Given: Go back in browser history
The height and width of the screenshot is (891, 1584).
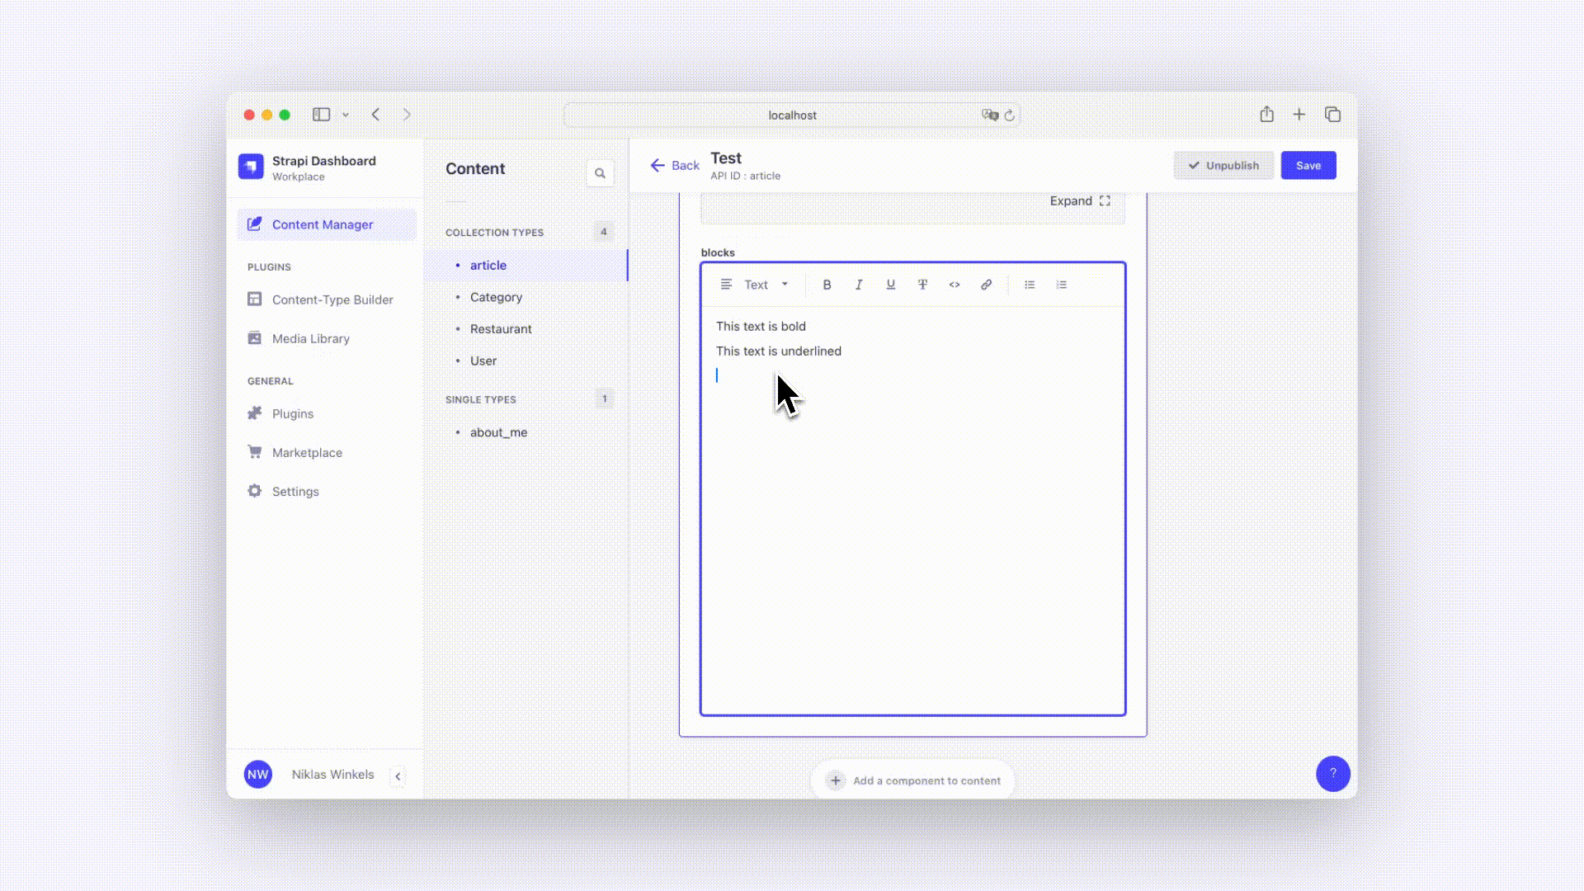Looking at the screenshot, I should pyautogui.click(x=376, y=115).
